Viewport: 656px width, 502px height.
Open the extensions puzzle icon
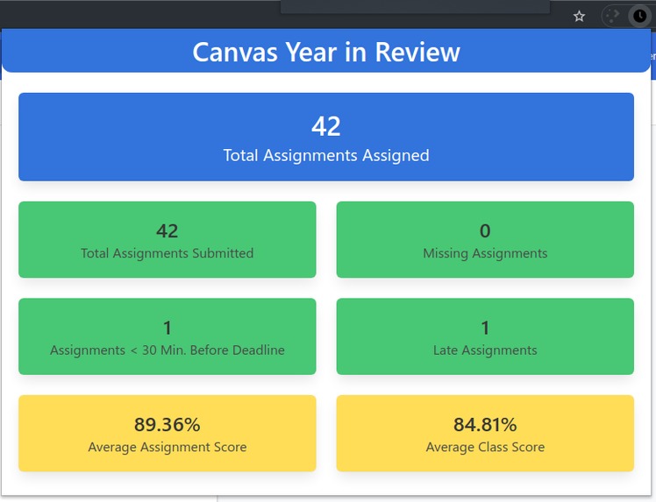click(612, 16)
